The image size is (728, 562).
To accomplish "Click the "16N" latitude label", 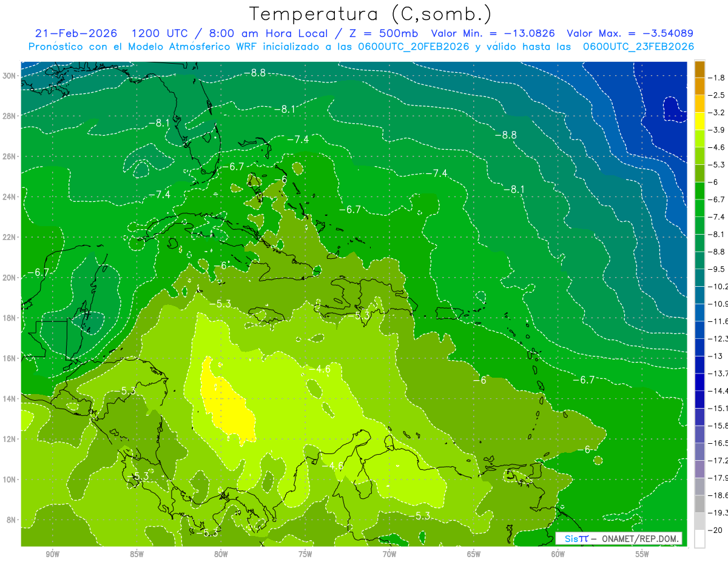I will (x=10, y=358).
